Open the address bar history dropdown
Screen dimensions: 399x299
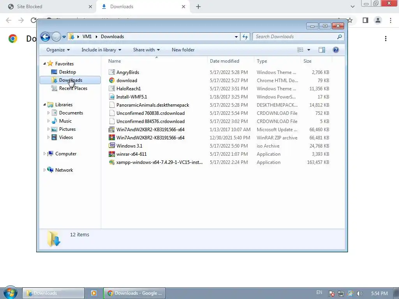coord(236,37)
